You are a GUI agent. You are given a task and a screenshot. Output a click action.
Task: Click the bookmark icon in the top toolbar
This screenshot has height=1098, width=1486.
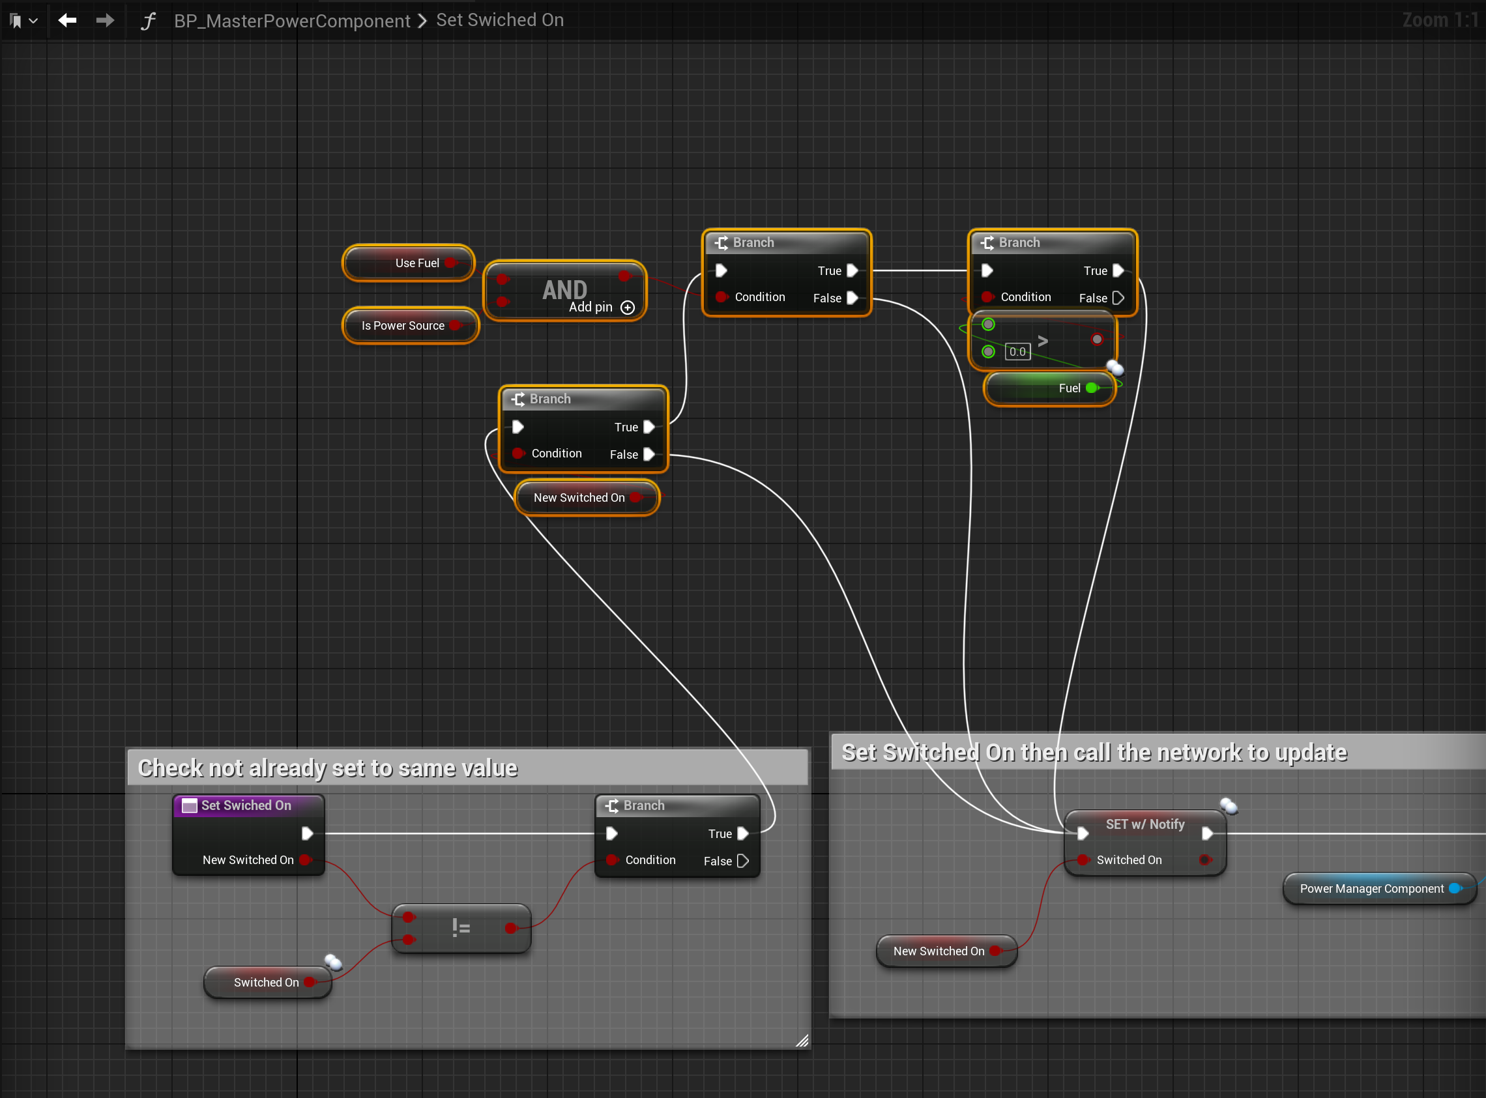[x=16, y=20]
